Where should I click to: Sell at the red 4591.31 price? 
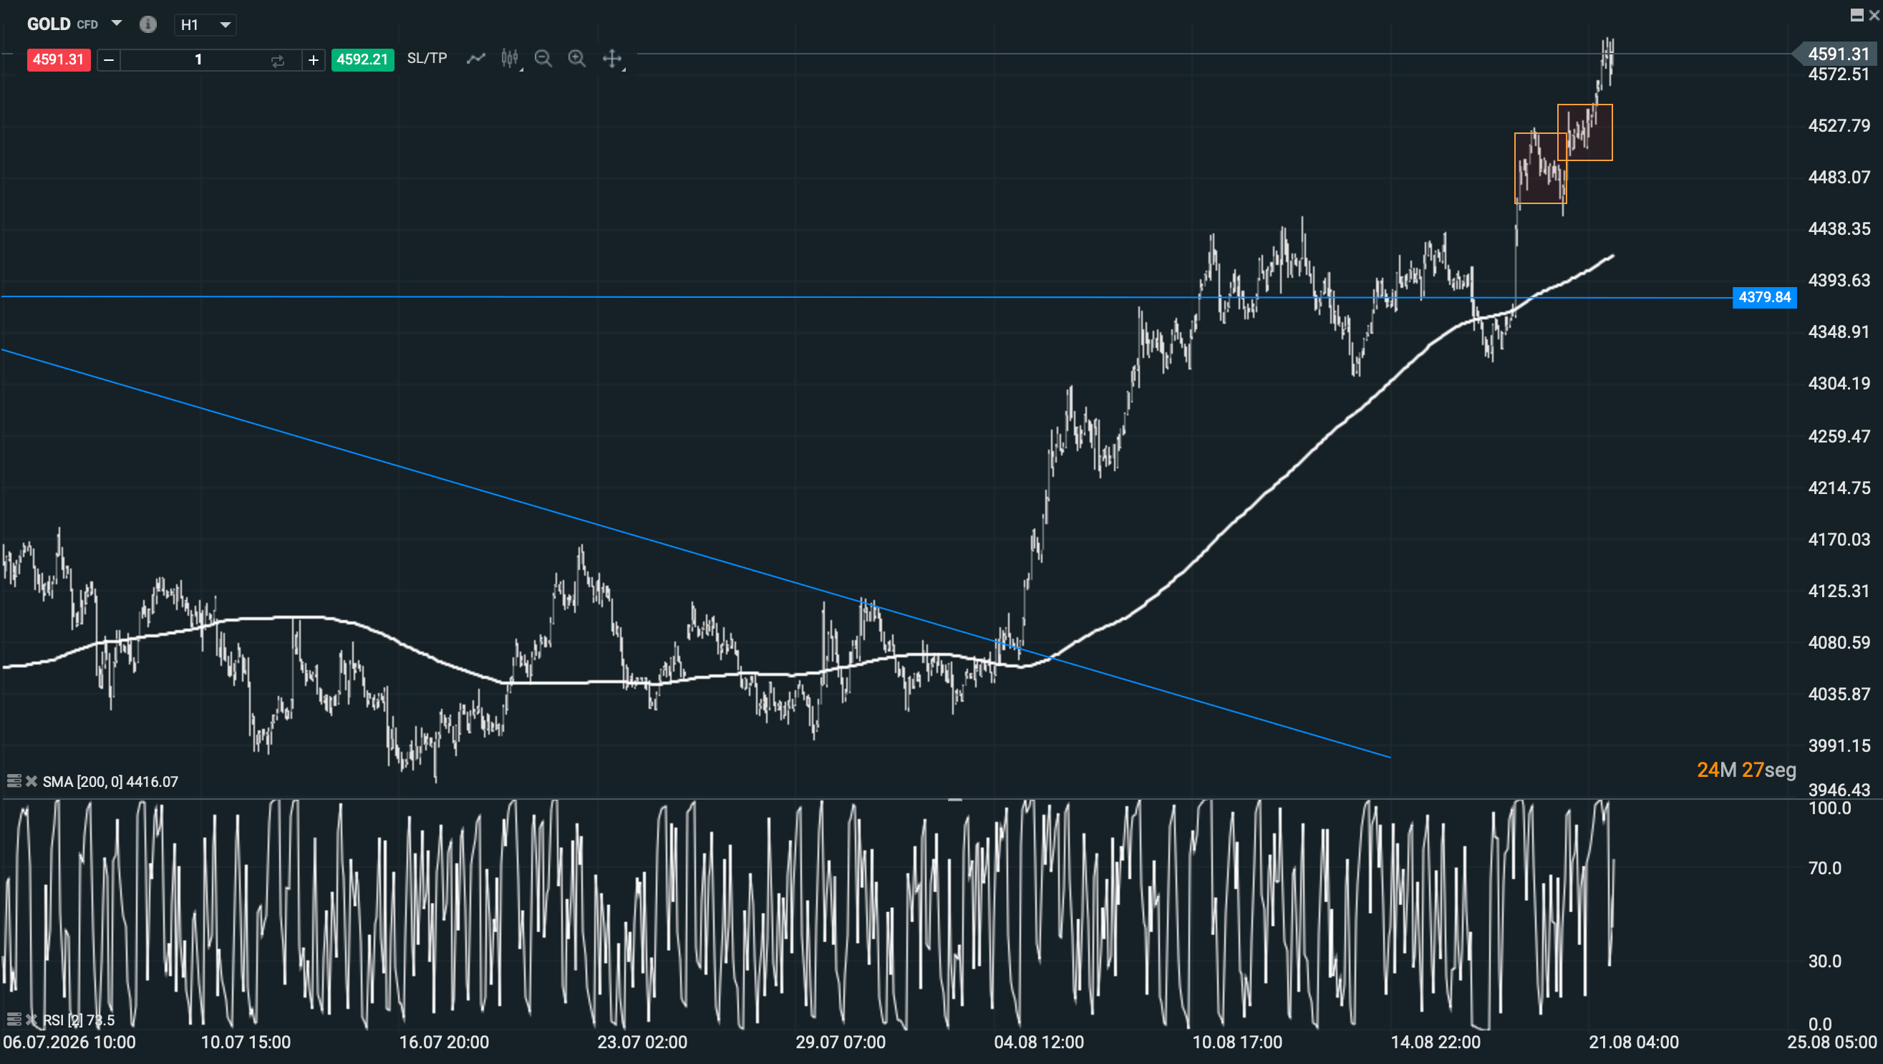point(59,59)
